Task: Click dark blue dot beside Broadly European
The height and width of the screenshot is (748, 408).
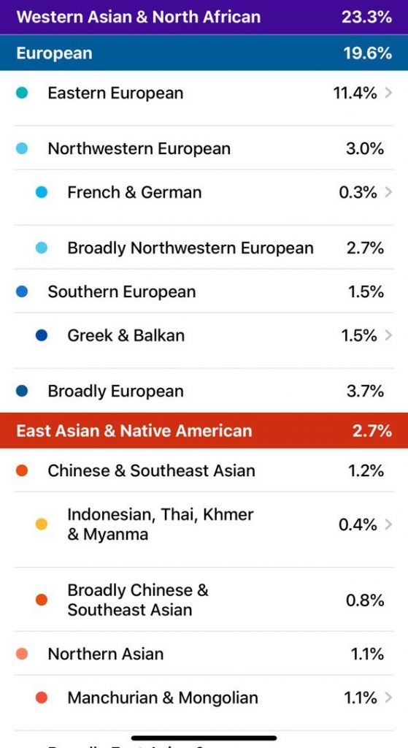Action: pyautogui.click(x=22, y=392)
